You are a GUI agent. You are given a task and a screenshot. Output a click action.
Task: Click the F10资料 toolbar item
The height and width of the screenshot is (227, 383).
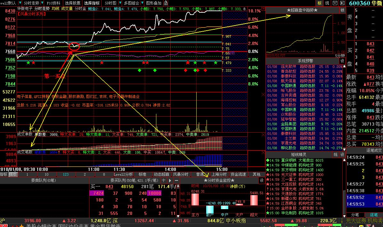53,3
